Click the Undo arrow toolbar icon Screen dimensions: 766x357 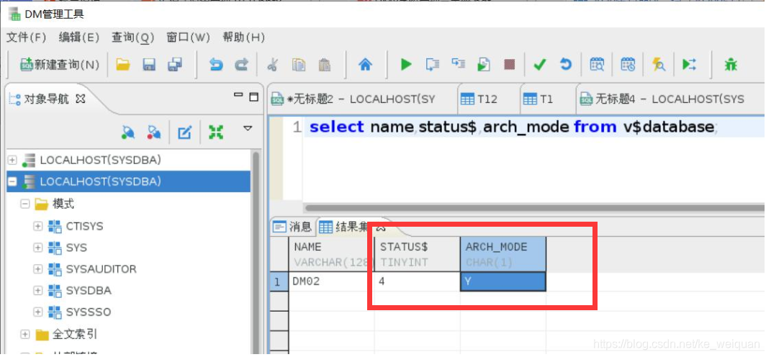pyautogui.click(x=216, y=65)
